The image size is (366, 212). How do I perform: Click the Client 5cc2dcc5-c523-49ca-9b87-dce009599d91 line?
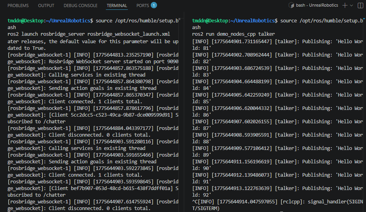(x=93, y=118)
